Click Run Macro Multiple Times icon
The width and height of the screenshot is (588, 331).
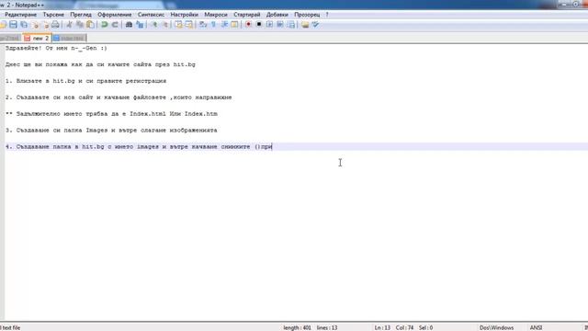click(280, 25)
